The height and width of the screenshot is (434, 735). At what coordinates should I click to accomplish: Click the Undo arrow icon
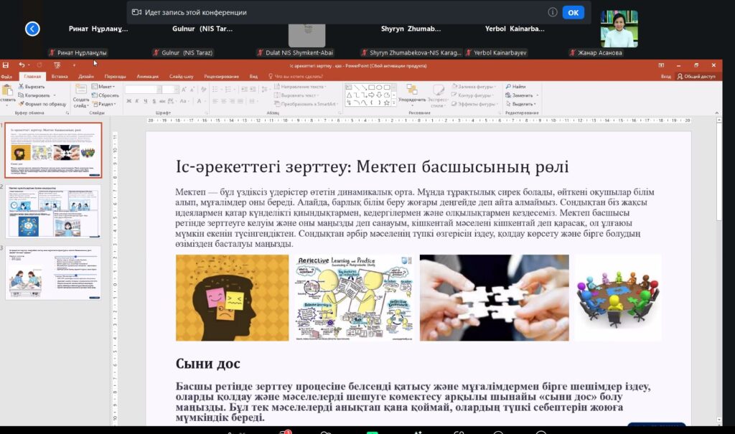22,65
